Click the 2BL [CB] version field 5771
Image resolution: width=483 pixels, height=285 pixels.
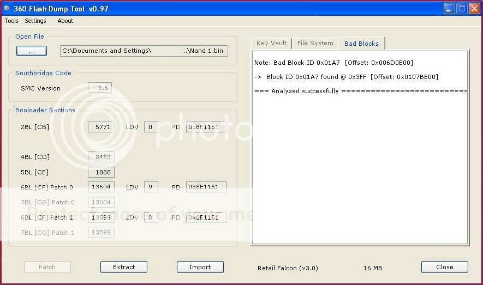pos(101,127)
